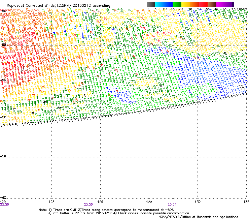The width and height of the screenshot is (249, 219).
Task: Click the '-54' latitude axis label
Action: pos(3,80)
